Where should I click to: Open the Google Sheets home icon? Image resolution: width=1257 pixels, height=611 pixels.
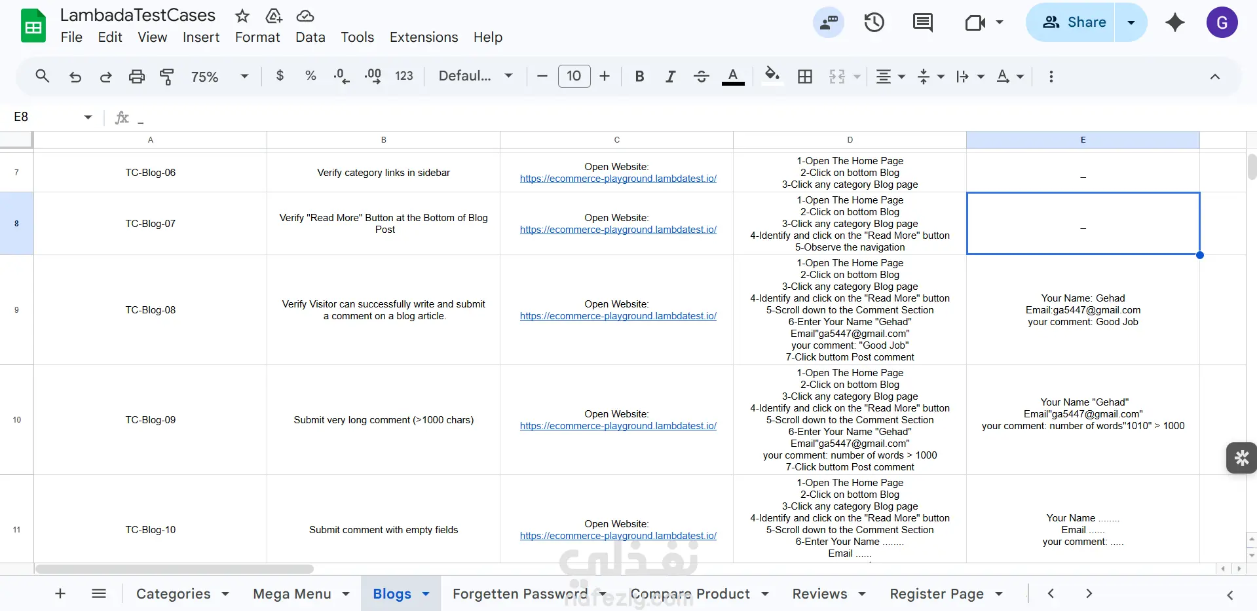[33, 26]
